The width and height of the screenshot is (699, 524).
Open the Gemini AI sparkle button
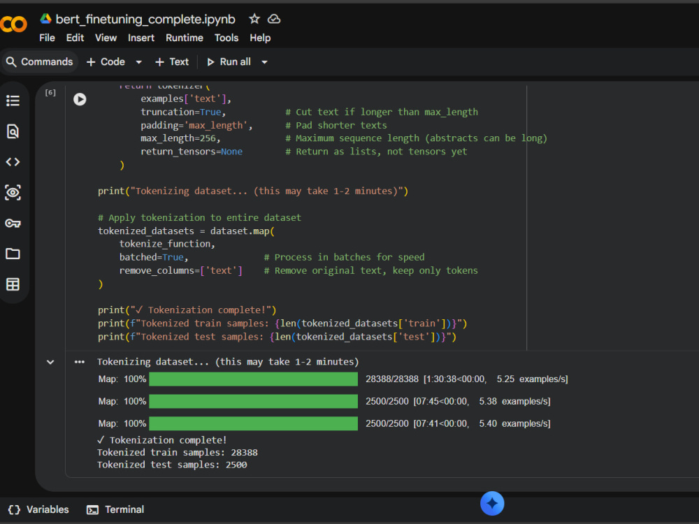tap(492, 504)
